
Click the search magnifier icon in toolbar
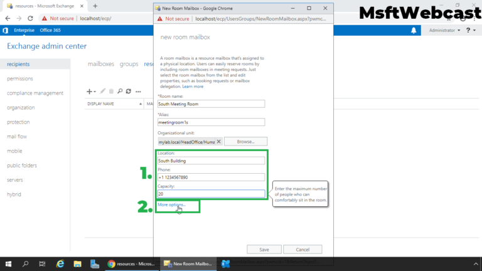pos(119,92)
